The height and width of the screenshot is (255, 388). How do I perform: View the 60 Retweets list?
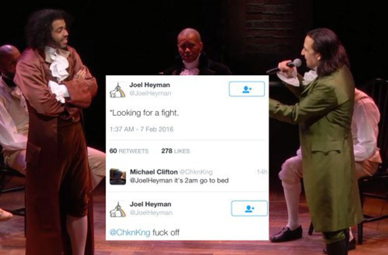click(129, 151)
